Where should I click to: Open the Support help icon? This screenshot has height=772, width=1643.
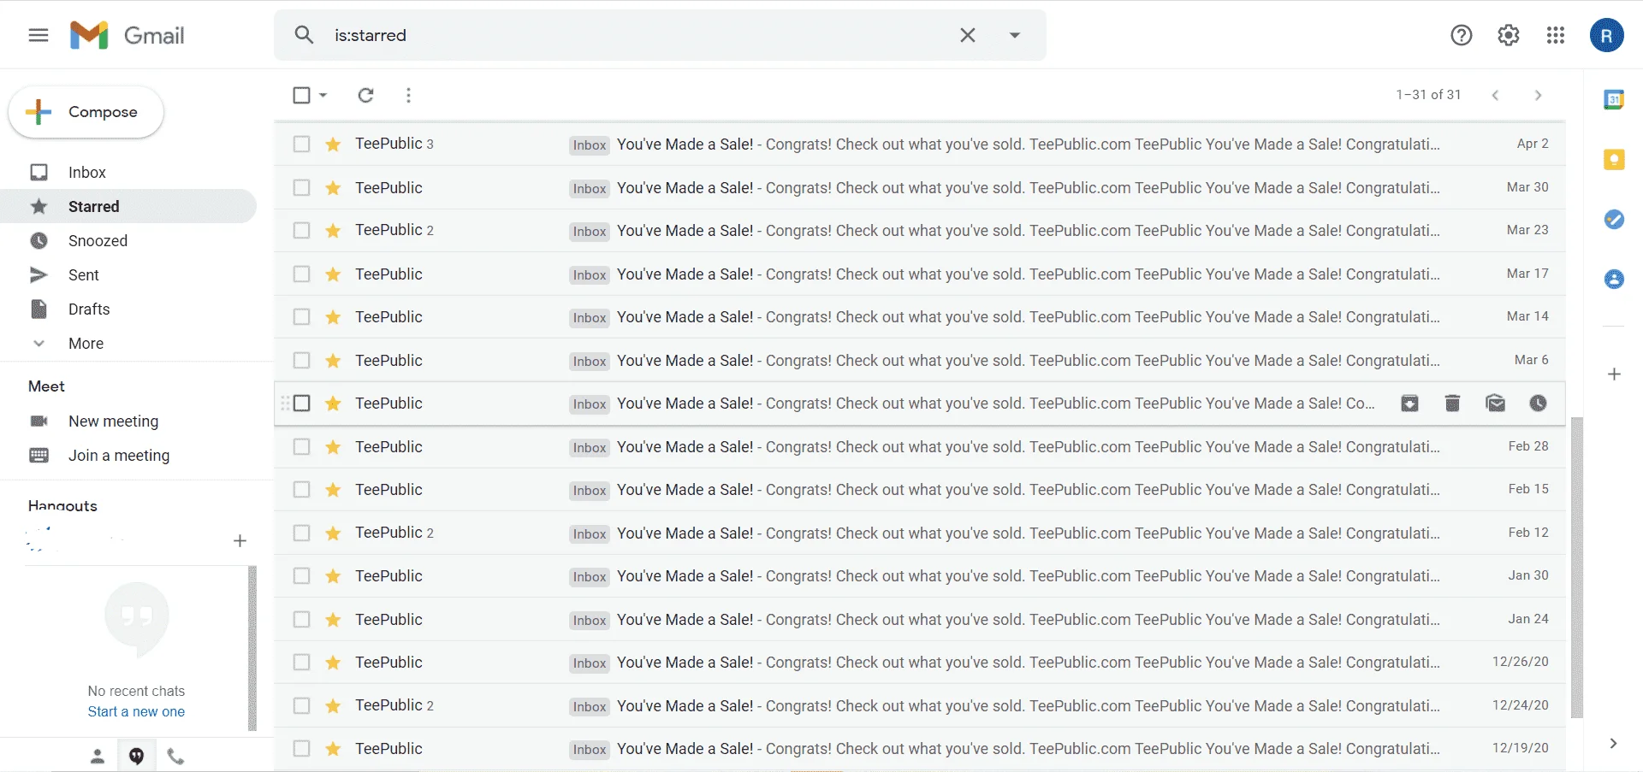tap(1462, 35)
